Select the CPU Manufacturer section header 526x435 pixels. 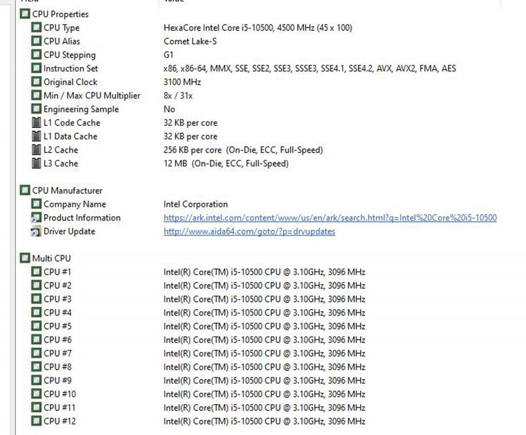click(x=67, y=190)
